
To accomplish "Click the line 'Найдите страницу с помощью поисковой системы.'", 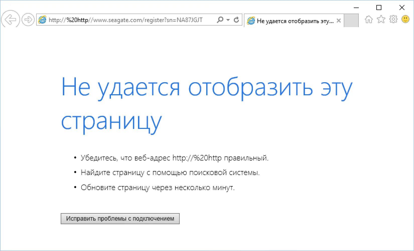I will [170, 173].
